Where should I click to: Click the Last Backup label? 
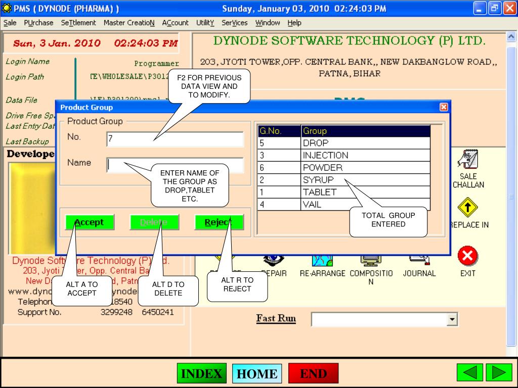click(27, 141)
